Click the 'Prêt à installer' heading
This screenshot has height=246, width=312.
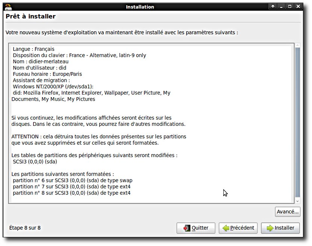(31, 16)
